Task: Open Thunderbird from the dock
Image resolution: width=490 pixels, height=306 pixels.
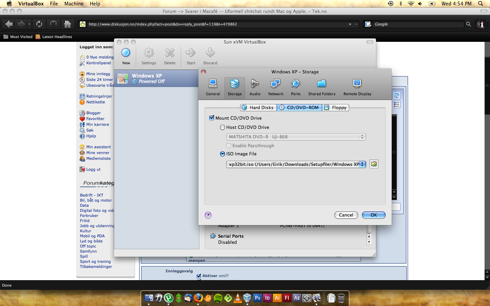Action: (x=189, y=298)
